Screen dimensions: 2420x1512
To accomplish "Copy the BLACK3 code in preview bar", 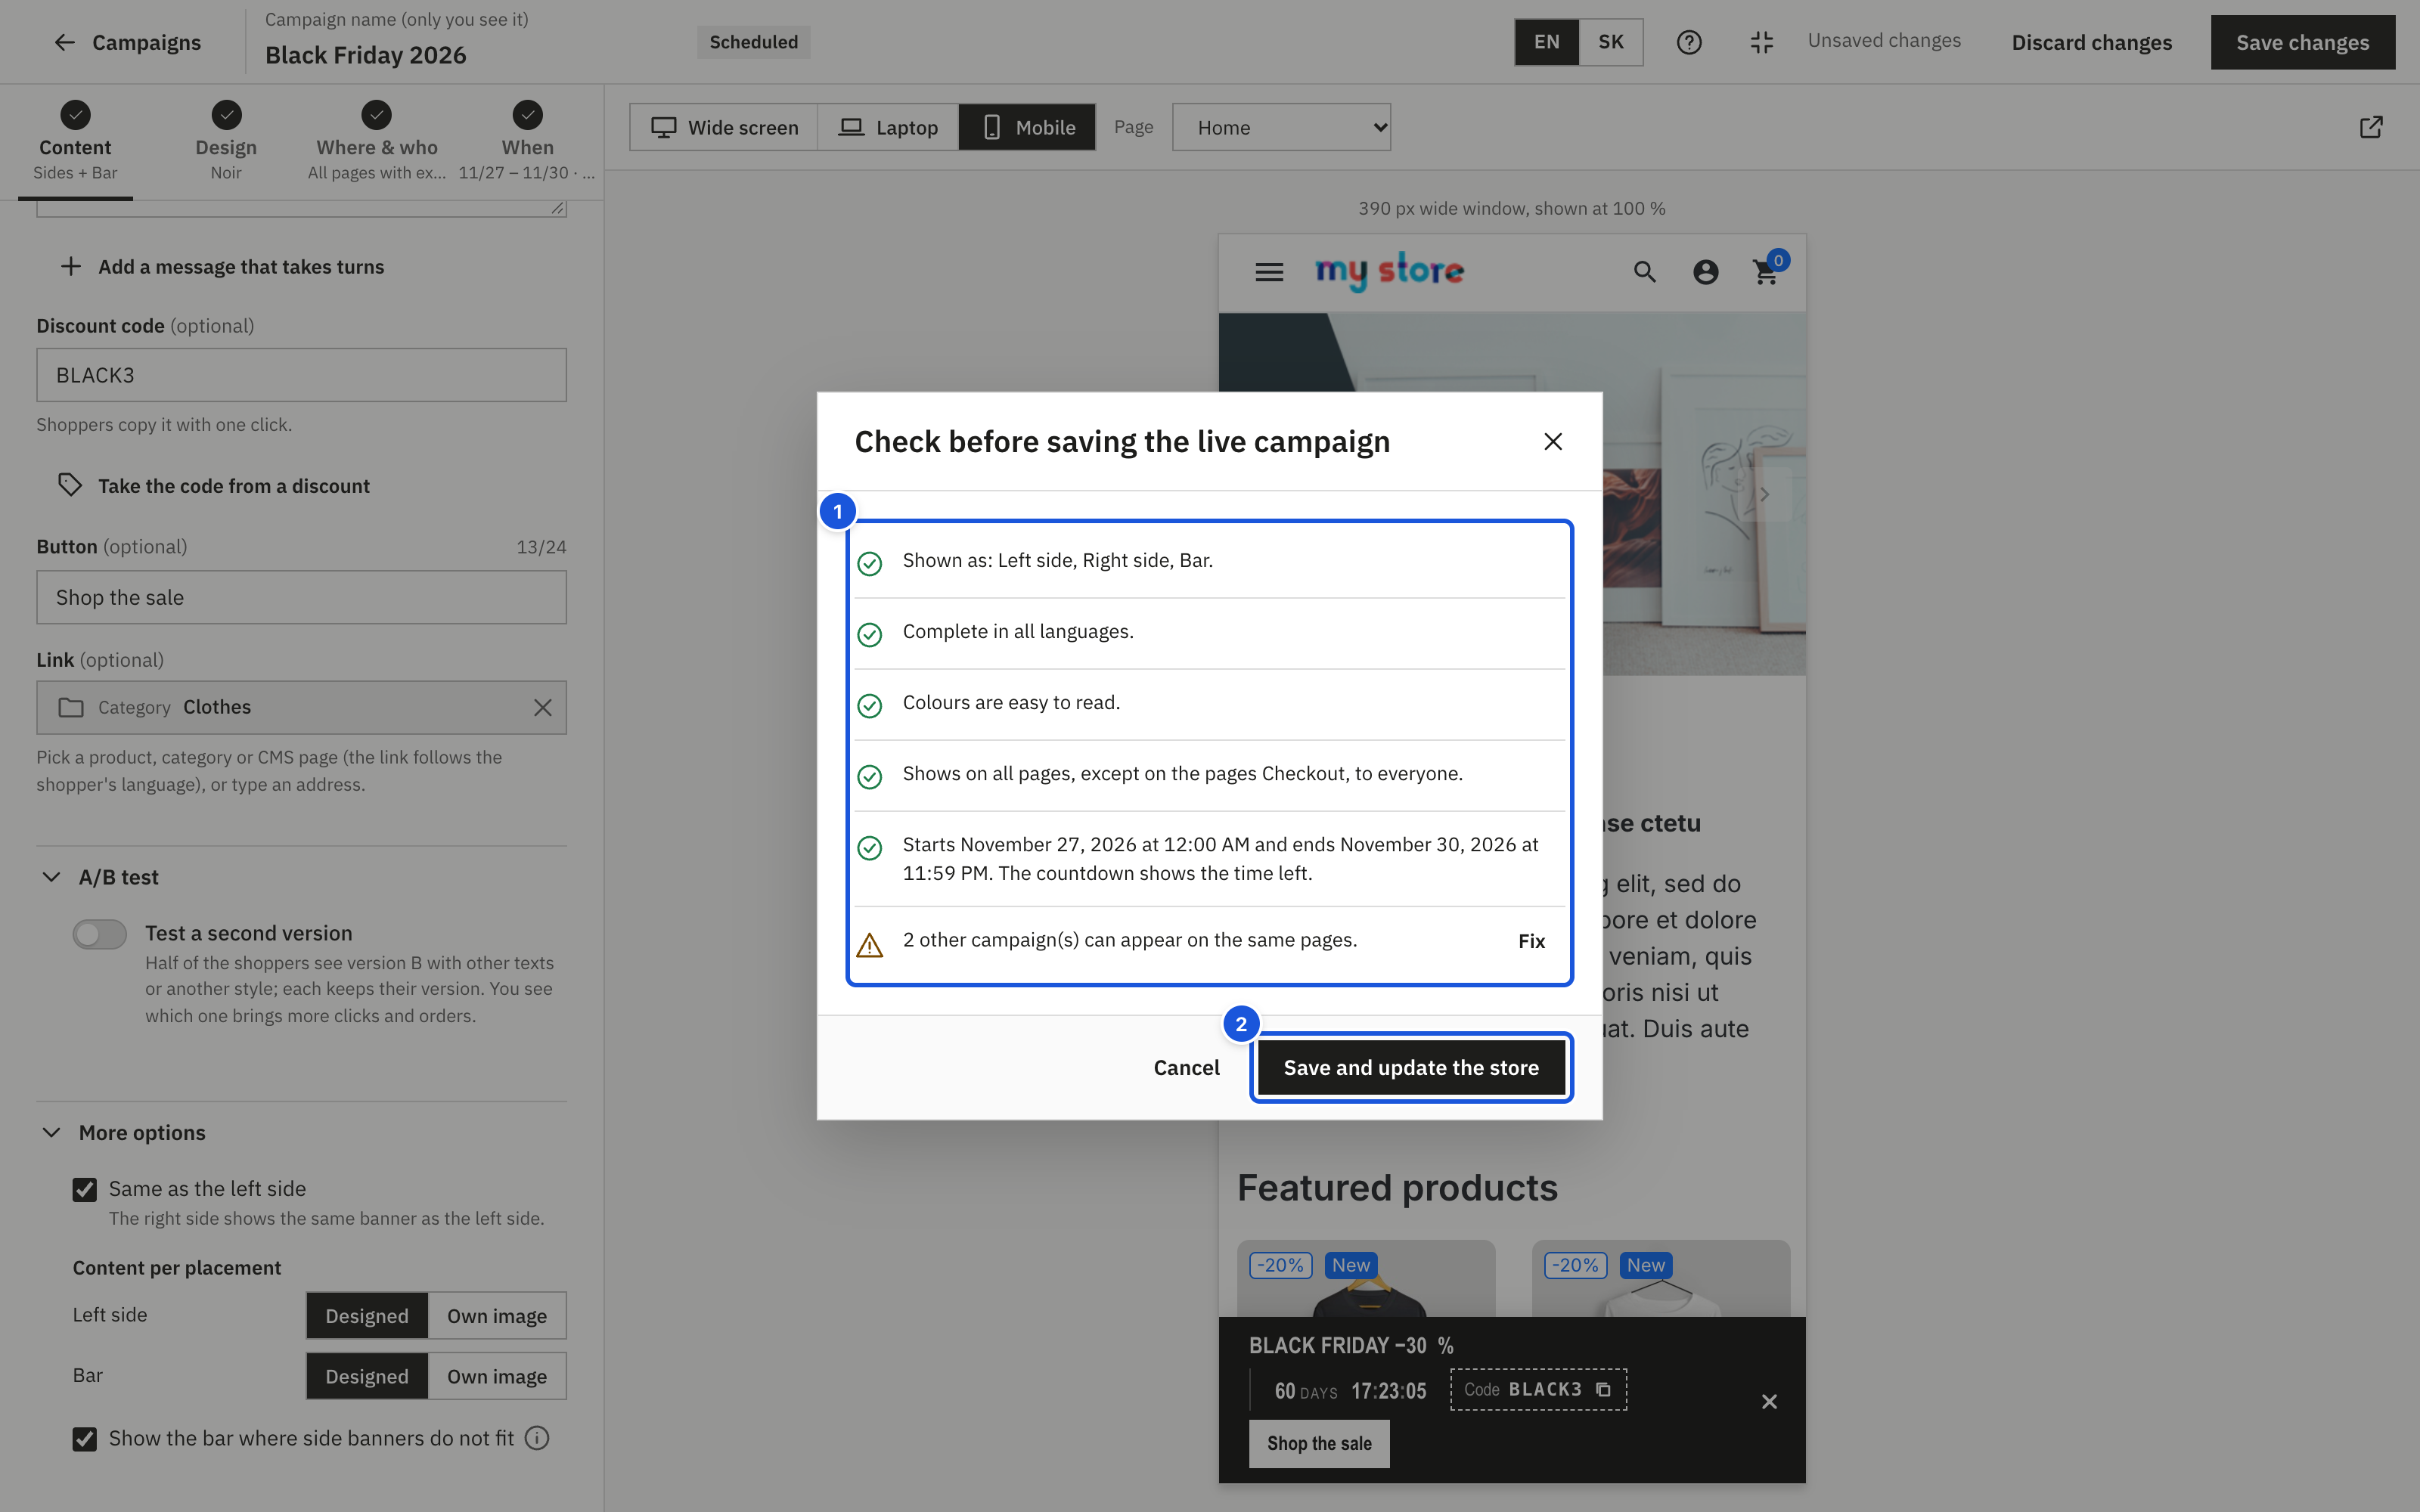I will (x=1603, y=1389).
